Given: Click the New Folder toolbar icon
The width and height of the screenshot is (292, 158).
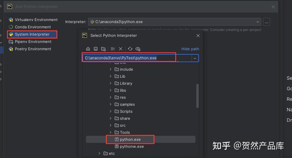Looking at the screenshot, I should coord(113,49).
